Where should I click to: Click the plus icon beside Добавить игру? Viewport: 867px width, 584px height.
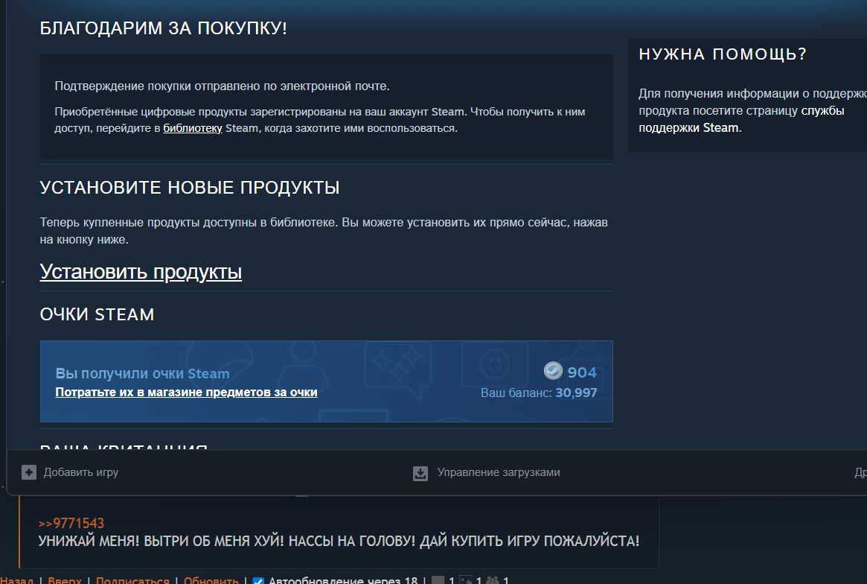click(x=29, y=472)
